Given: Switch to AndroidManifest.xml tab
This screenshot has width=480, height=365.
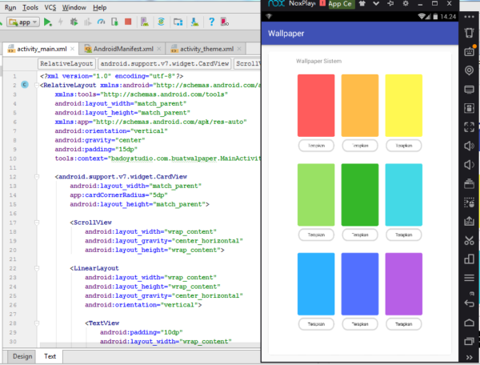Looking at the screenshot, I should click(122, 48).
